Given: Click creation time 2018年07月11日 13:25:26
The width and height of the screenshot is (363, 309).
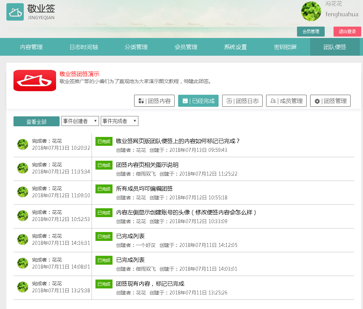Looking at the screenshot, I should pyautogui.click(x=198, y=293).
